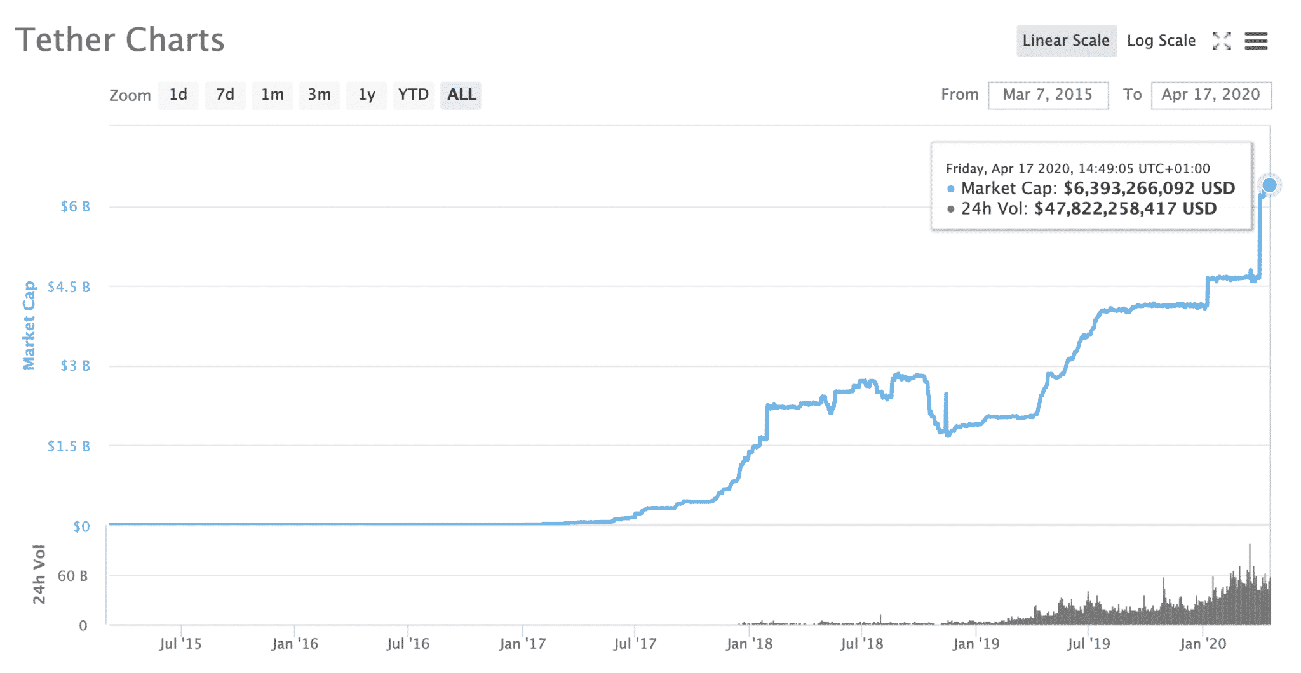Image resolution: width=1301 pixels, height=673 pixels.
Task: Click the tooltip 24h Vol value $47,822,258,417 USD
Action: pos(1125,209)
